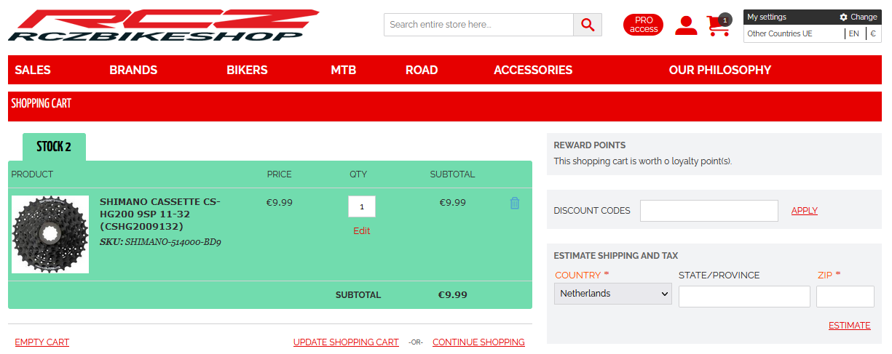The width and height of the screenshot is (892, 354).
Task: Click the Shimano cassette product thumbnail
Action: click(50, 234)
